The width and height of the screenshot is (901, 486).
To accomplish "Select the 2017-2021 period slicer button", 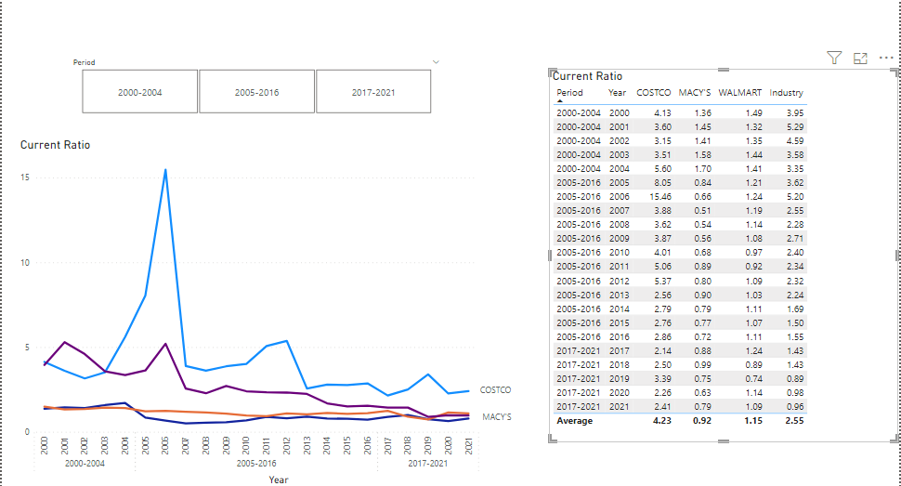I will tap(373, 91).
